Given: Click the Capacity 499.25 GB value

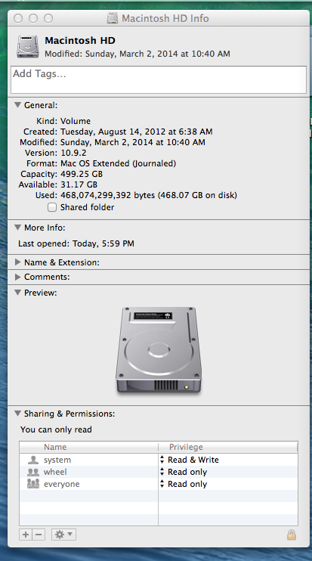Looking at the screenshot, I should tap(82, 174).
